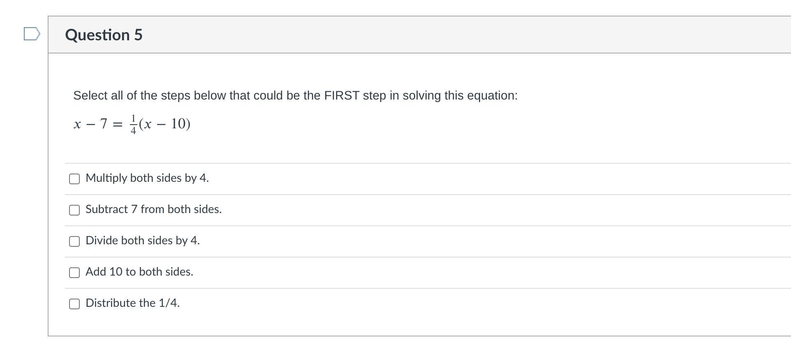Click the equation x − 7 = ¼(x − 10)
The image size is (791, 357).
(132, 124)
